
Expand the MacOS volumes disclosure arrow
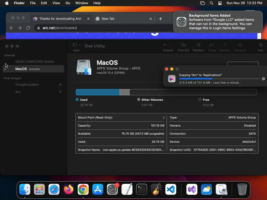point(5,69)
